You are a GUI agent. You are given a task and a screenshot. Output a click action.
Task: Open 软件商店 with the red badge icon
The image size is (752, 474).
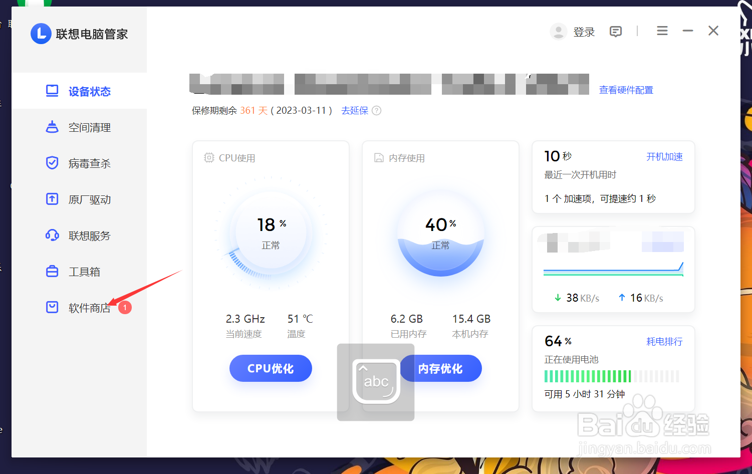click(x=52, y=307)
